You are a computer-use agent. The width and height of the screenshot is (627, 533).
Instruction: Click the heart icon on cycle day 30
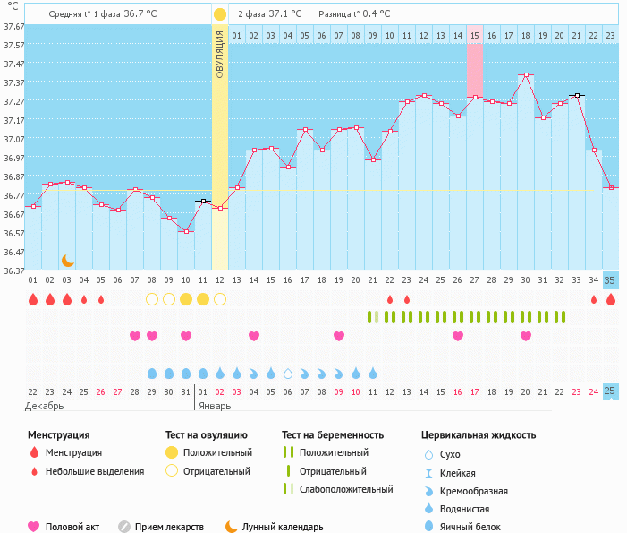[x=526, y=336]
